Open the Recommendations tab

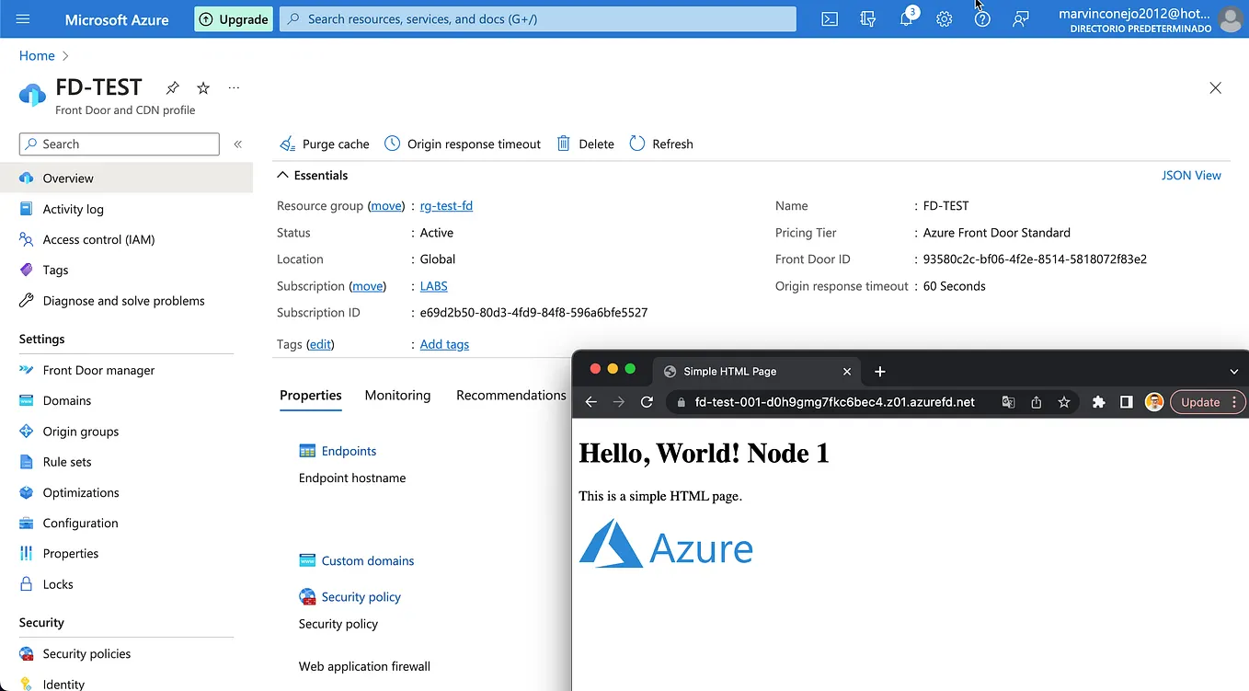tap(510, 395)
